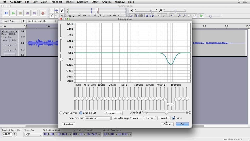Click the playback speed slider handle
This screenshot has width=250, height=141.
(x=210, y=16)
